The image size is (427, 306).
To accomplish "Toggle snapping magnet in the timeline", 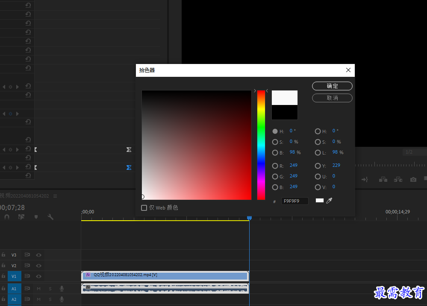I will 7,217.
